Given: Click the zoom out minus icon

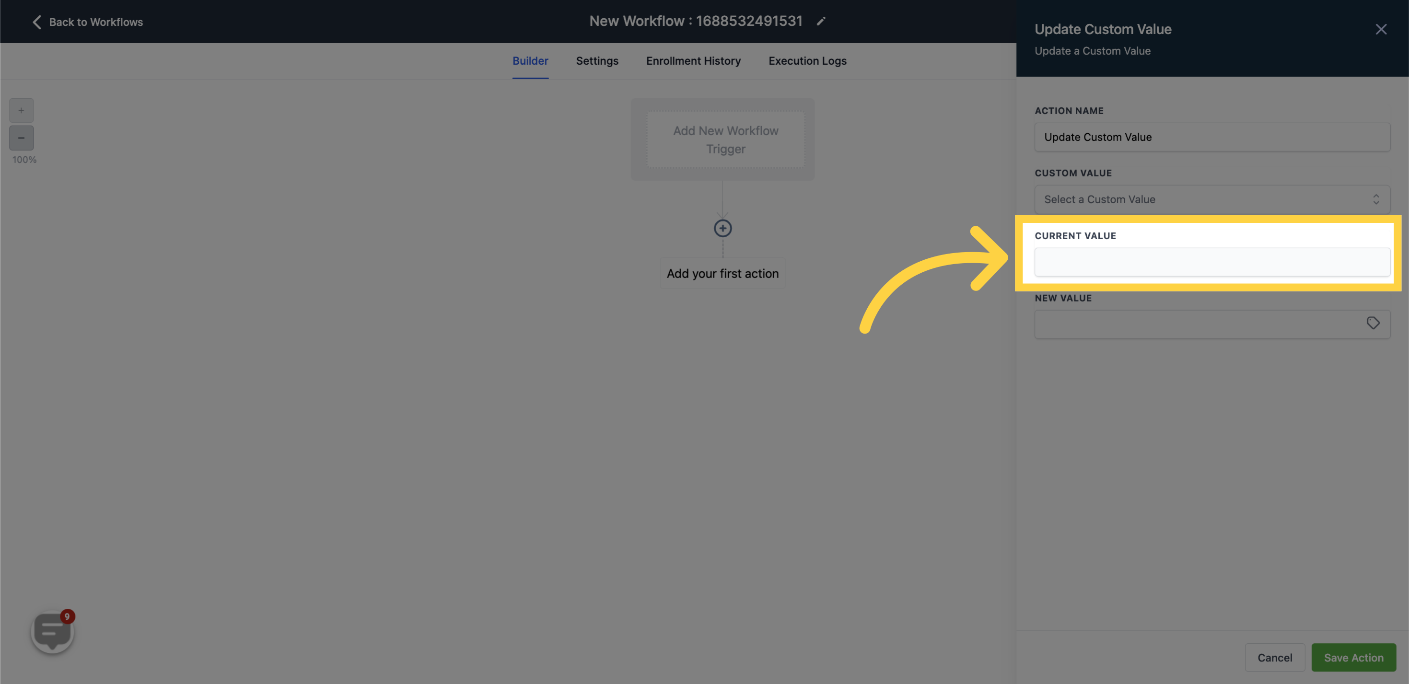Looking at the screenshot, I should [21, 138].
